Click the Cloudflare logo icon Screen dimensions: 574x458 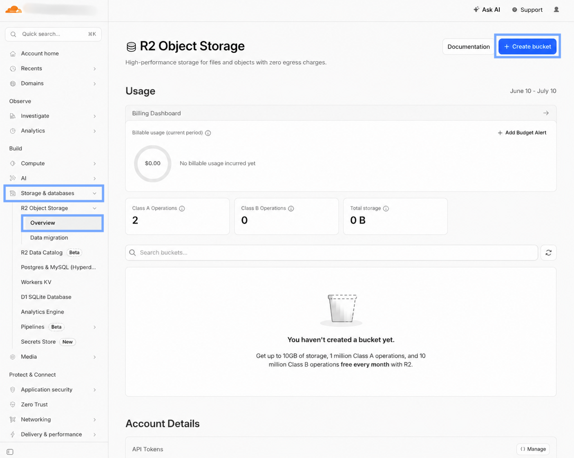(x=13, y=9)
